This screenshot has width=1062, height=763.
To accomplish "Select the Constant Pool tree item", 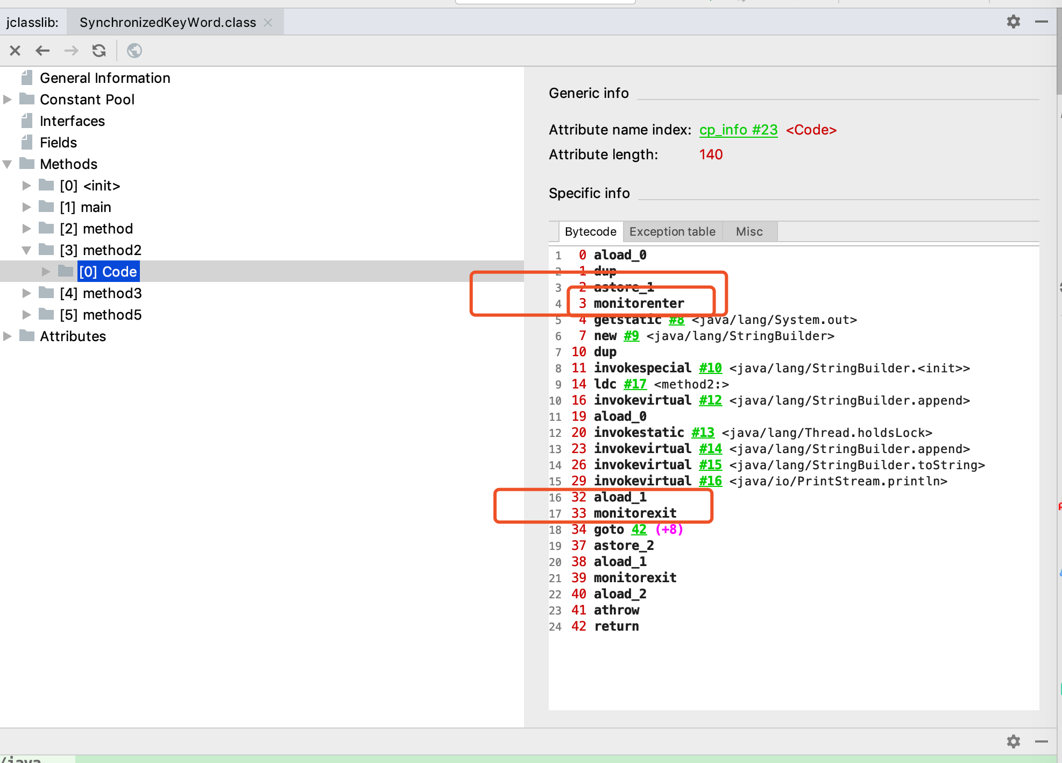I will coord(87,100).
